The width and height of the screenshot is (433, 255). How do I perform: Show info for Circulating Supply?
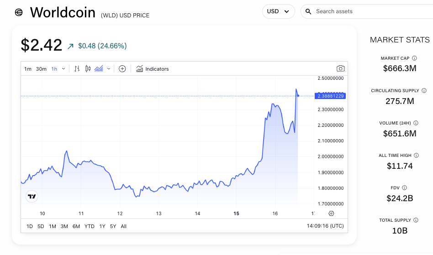click(x=424, y=91)
